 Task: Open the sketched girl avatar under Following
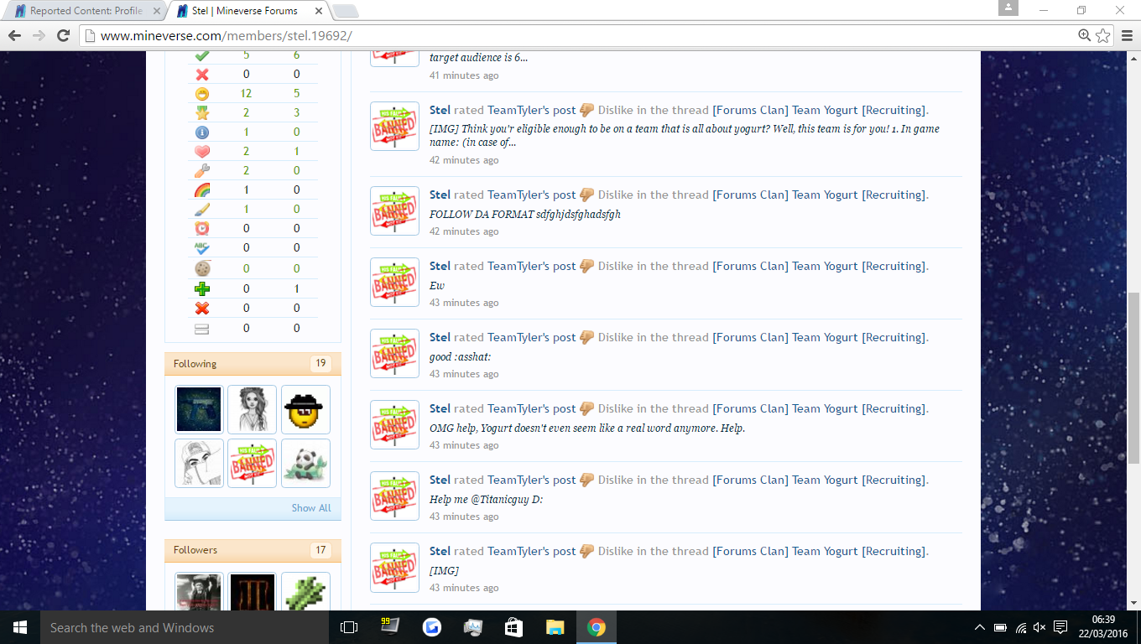coord(252,409)
